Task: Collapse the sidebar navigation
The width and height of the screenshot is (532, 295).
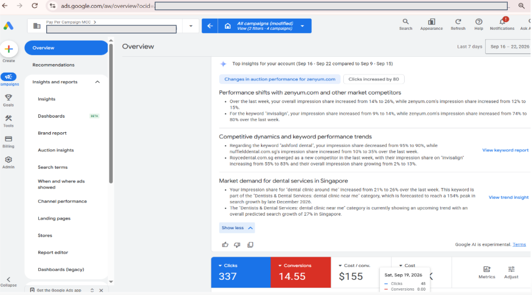Action: pos(8,281)
